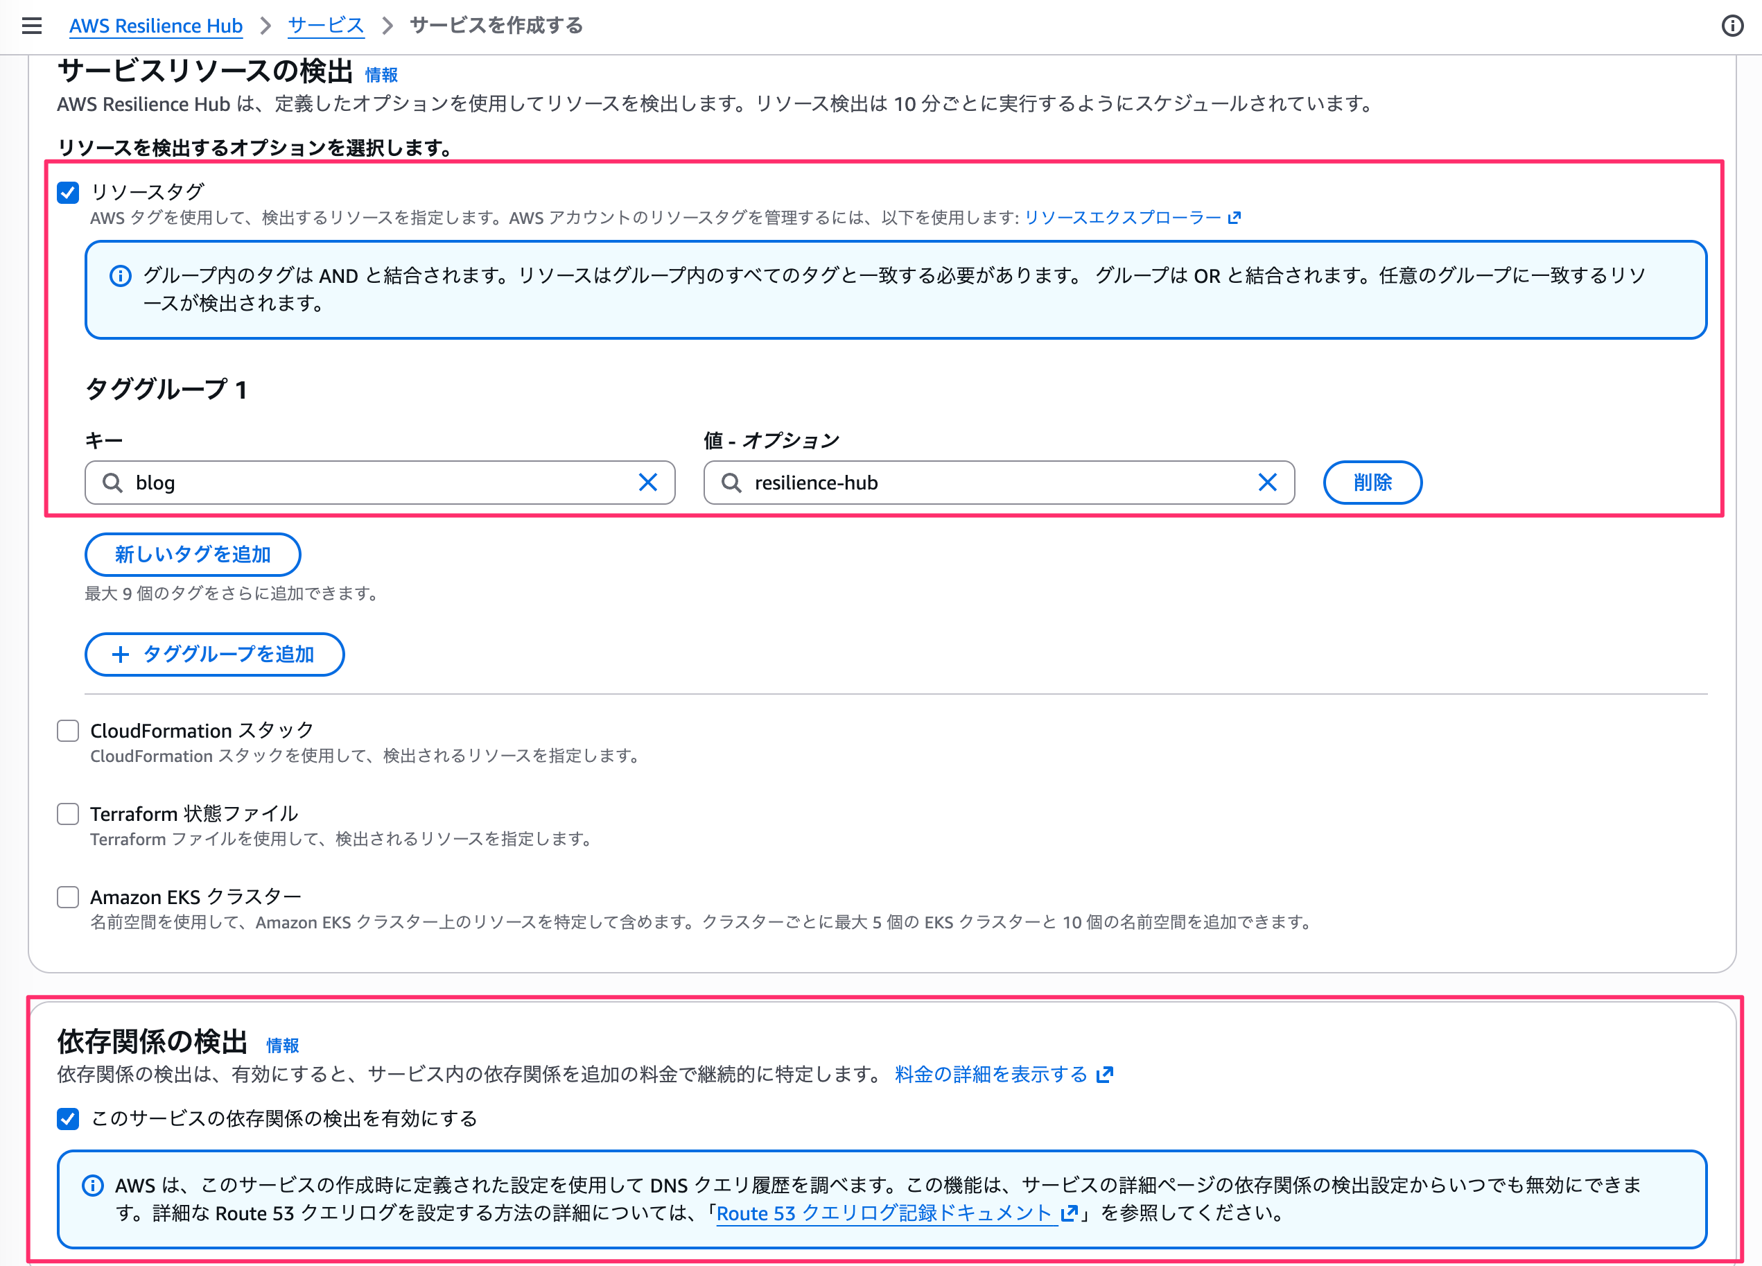Open 情報 link beside 依存関係の検出
This screenshot has height=1266, width=1762.
(x=282, y=1046)
